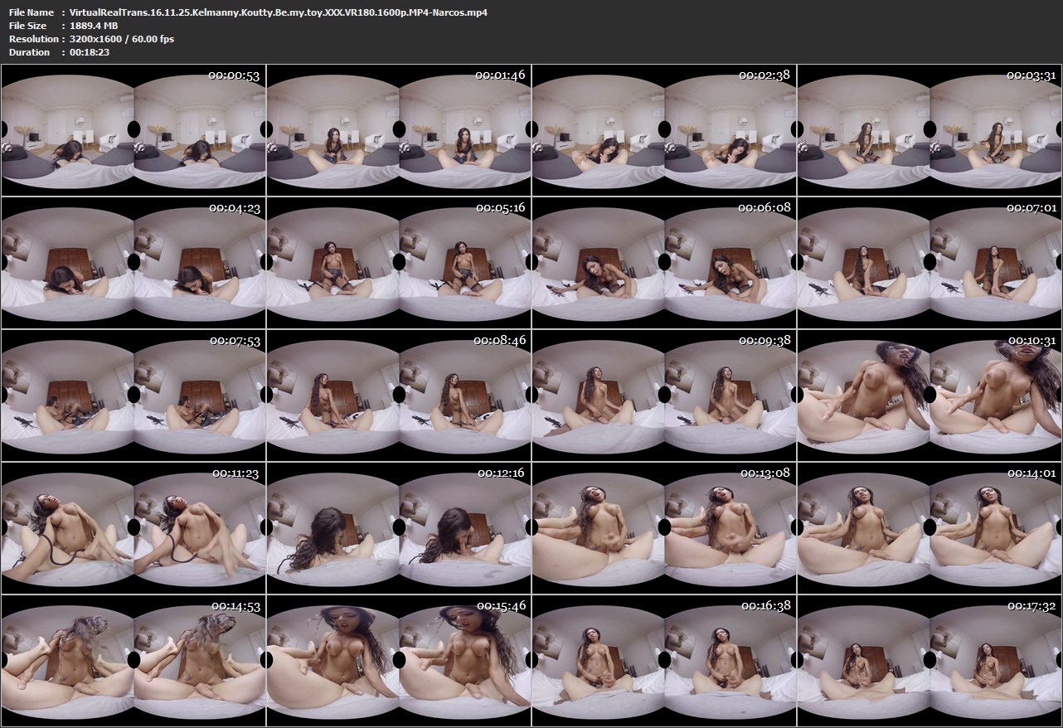
Task: Select the thumbnail timestamped 00:01:46
Action: pyautogui.click(x=399, y=129)
